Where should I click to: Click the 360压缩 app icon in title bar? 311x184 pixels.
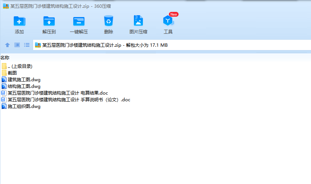tap(6, 6)
